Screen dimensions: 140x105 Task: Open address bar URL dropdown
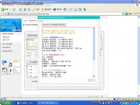pos(123,14)
